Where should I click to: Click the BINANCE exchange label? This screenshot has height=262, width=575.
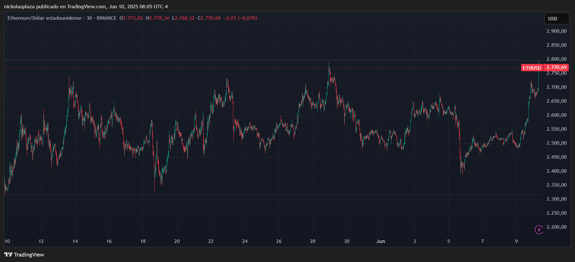[x=106, y=18]
